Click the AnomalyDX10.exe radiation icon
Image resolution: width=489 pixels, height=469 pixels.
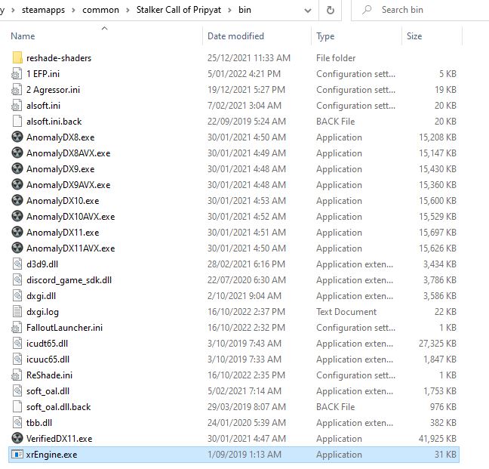[x=17, y=201]
